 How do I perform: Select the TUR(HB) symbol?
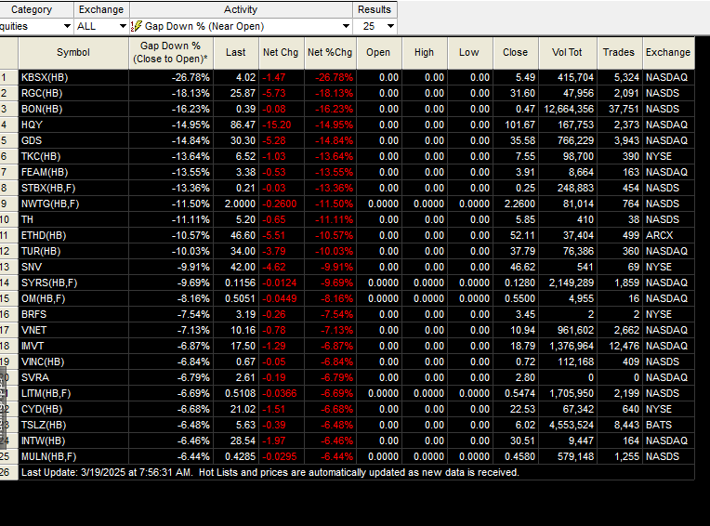coord(41,251)
